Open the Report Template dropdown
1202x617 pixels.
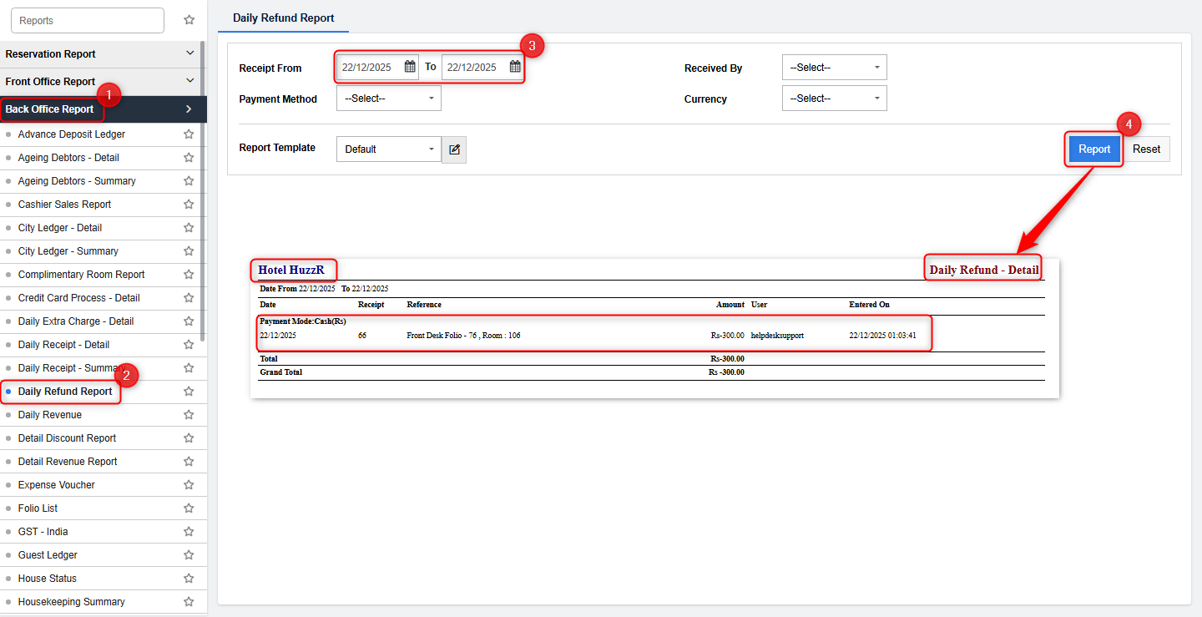(389, 149)
